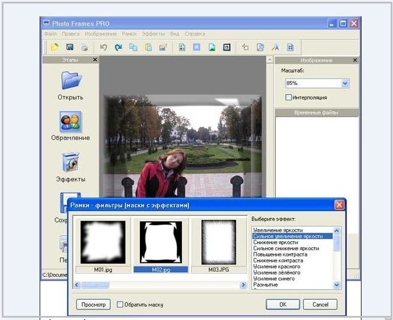Click the save floppy disk toolbar icon

70,47
